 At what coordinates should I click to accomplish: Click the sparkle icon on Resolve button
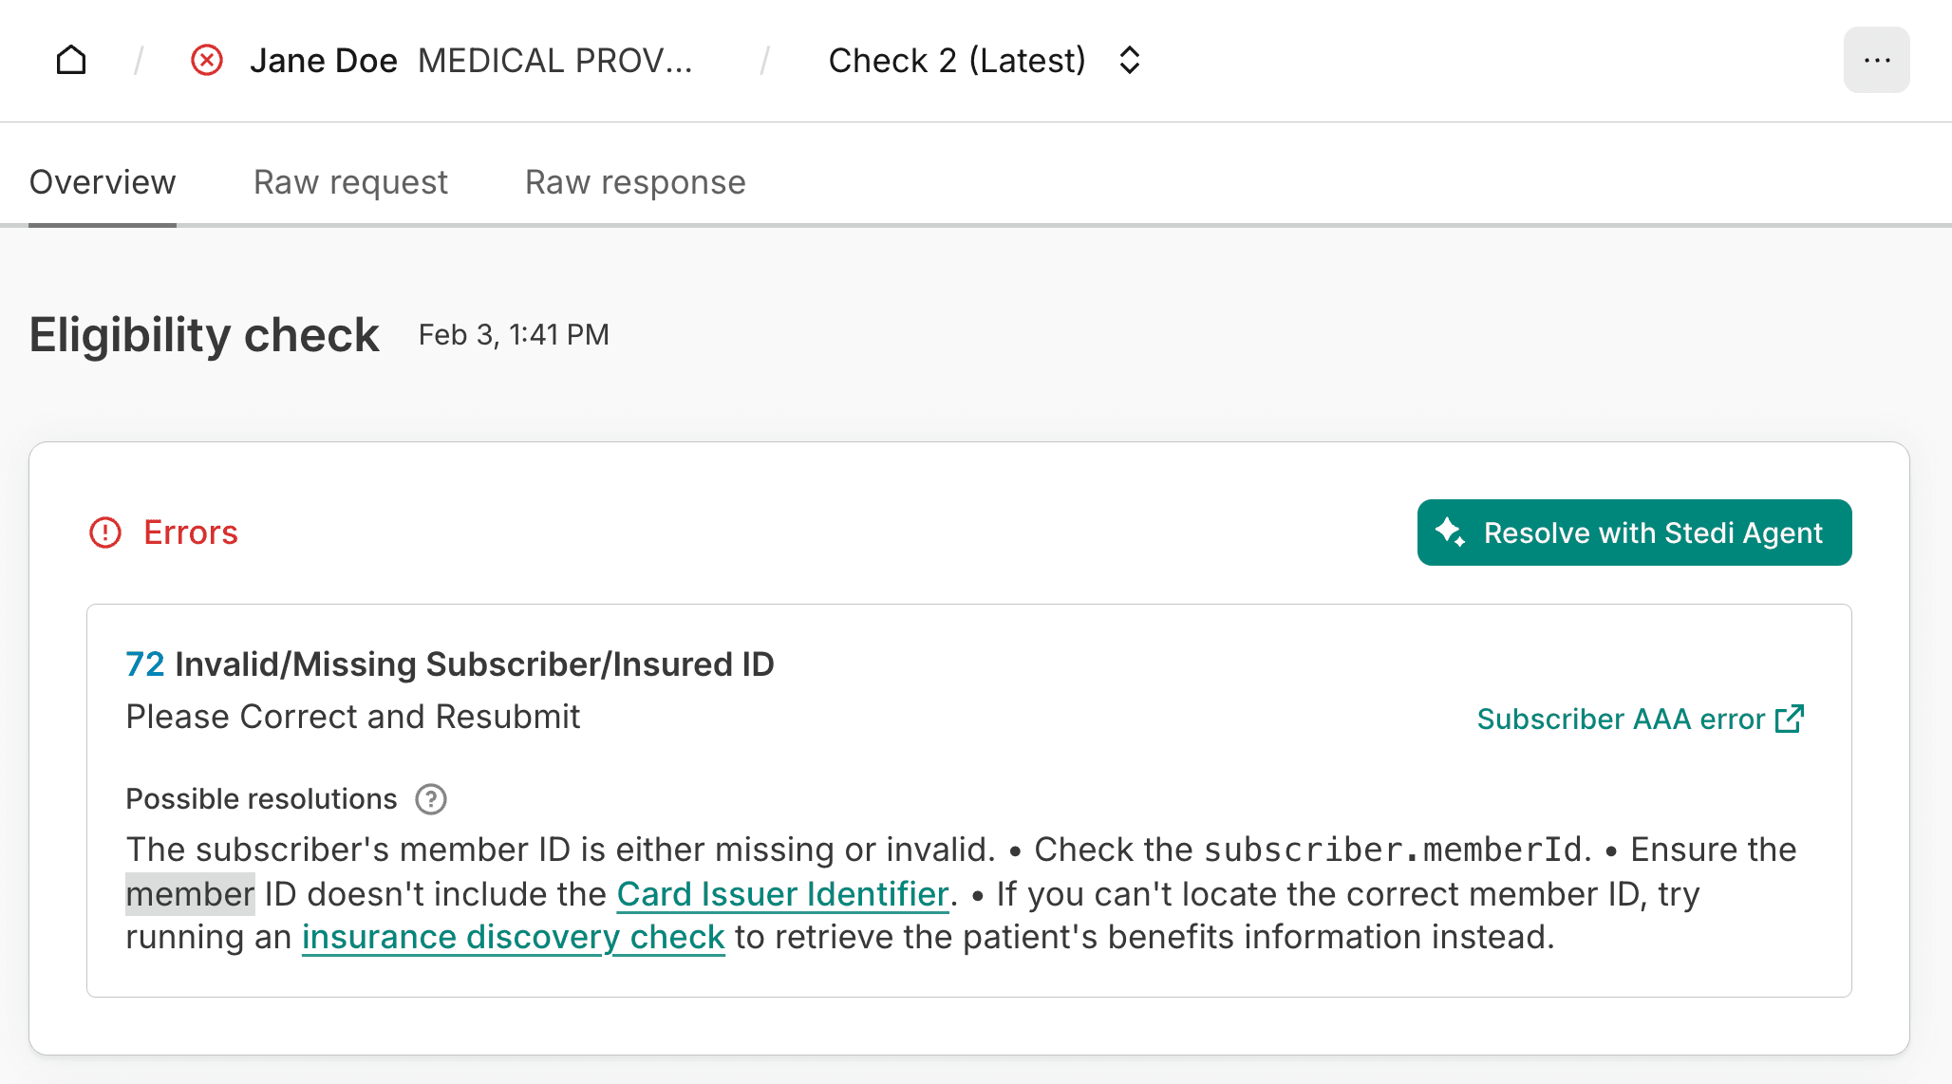click(x=1450, y=532)
